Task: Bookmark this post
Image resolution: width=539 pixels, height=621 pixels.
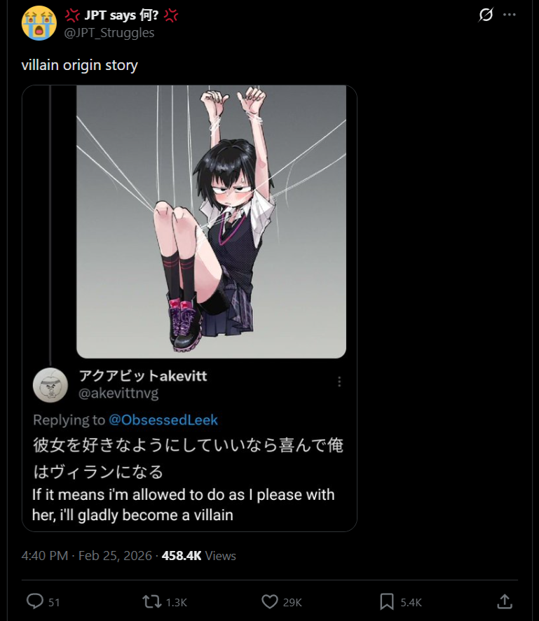Action: [387, 601]
